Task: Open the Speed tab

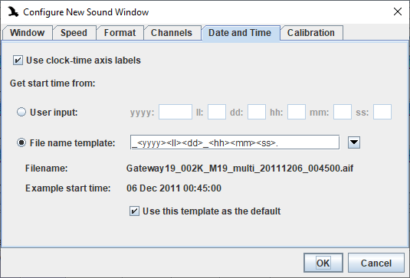Action: tap(74, 33)
